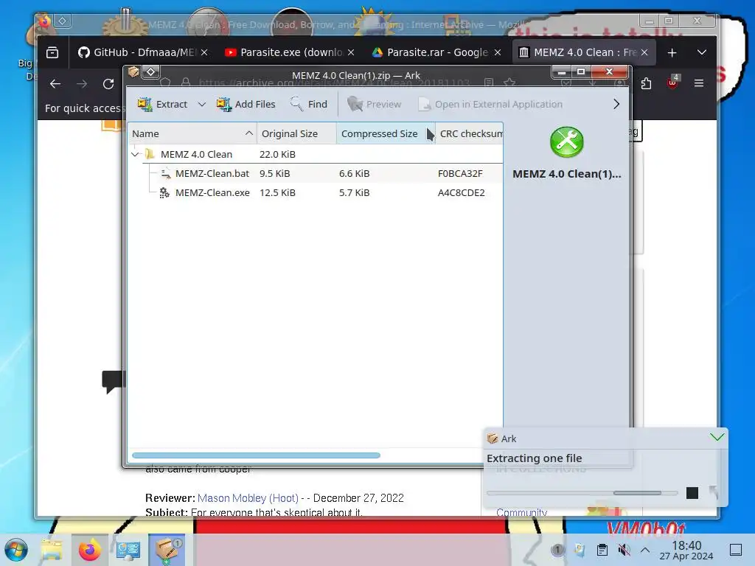Sort by Original Size column

pyautogui.click(x=296, y=134)
